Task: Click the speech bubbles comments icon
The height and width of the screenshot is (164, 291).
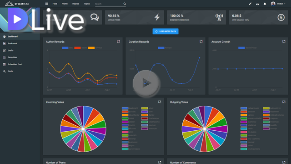Action: 95,17
